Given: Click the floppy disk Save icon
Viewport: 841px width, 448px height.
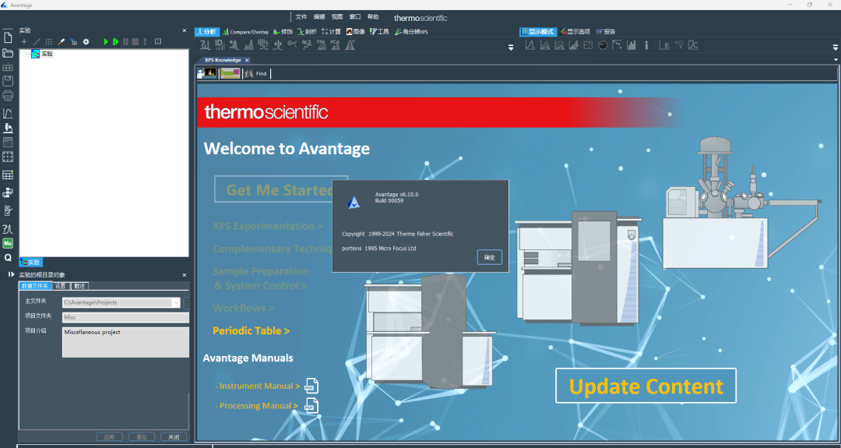Looking at the screenshot, I should (x=8, y=81).
